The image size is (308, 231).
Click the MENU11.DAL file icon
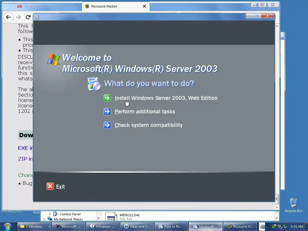pos(111,217)
